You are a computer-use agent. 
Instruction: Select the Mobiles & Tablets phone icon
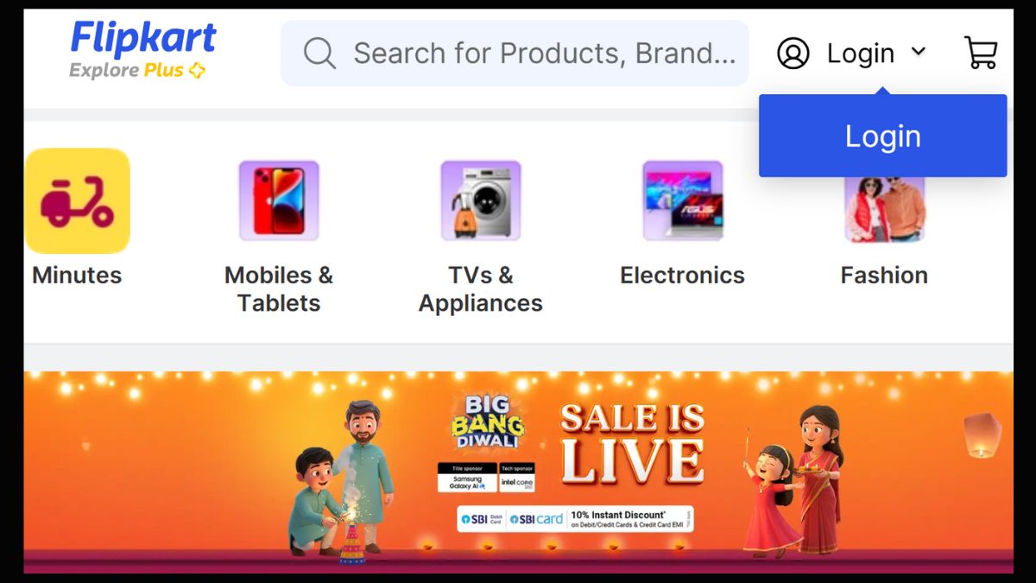[x=279, y=200]
